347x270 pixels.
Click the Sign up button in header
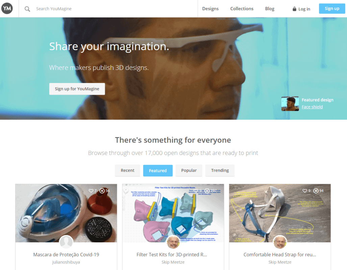[332, 9]
